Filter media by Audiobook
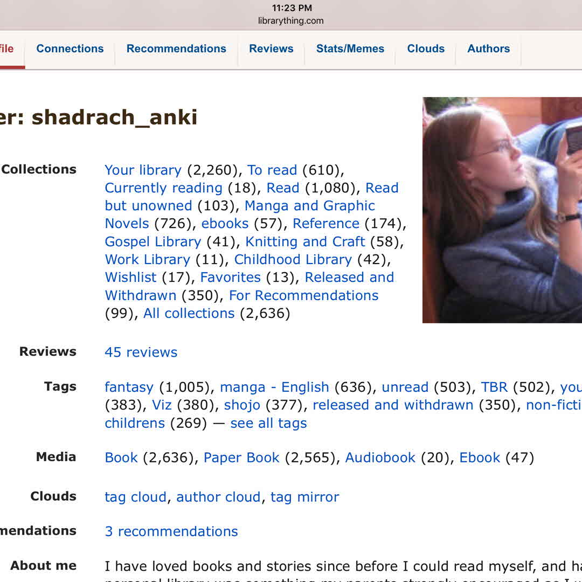Viewport: 582px width, 582px height. [x=380, y=458]
